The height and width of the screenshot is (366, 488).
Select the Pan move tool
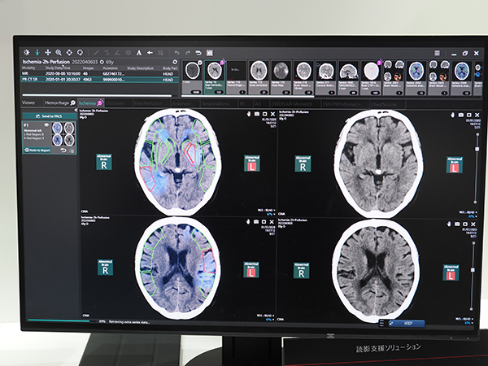[x=47, y=52]
